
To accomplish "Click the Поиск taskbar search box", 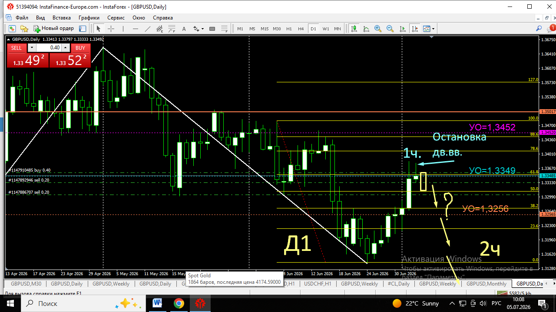I will point(83,303).
